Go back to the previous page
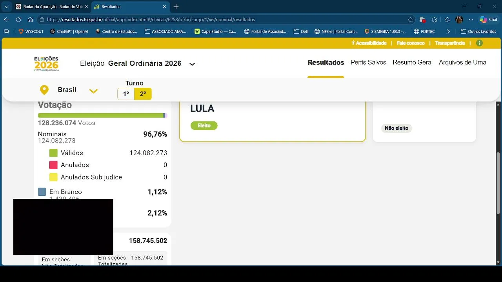This screenshot has height=282, width=502. (x=6, y=20)
